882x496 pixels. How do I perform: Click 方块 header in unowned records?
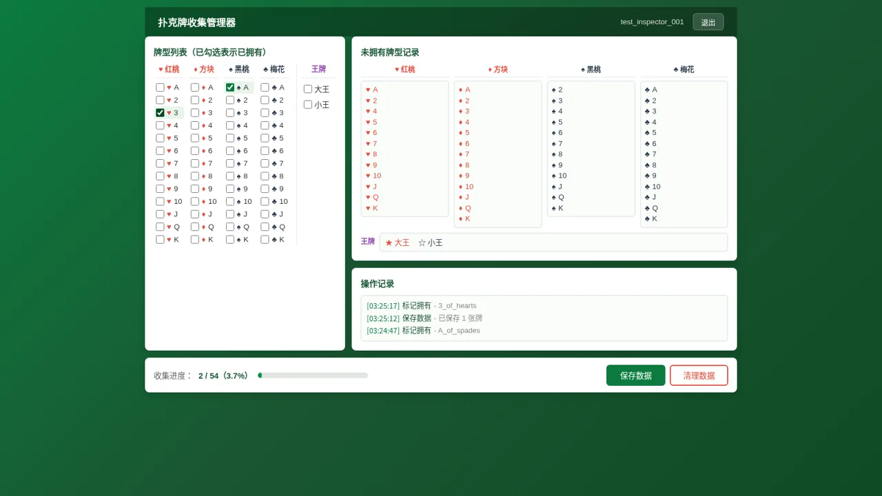(498, 70)
